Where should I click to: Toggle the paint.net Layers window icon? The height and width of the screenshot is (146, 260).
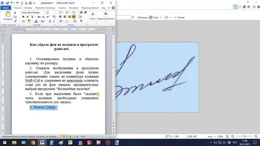pyautogui.click(x=244, y=7)
